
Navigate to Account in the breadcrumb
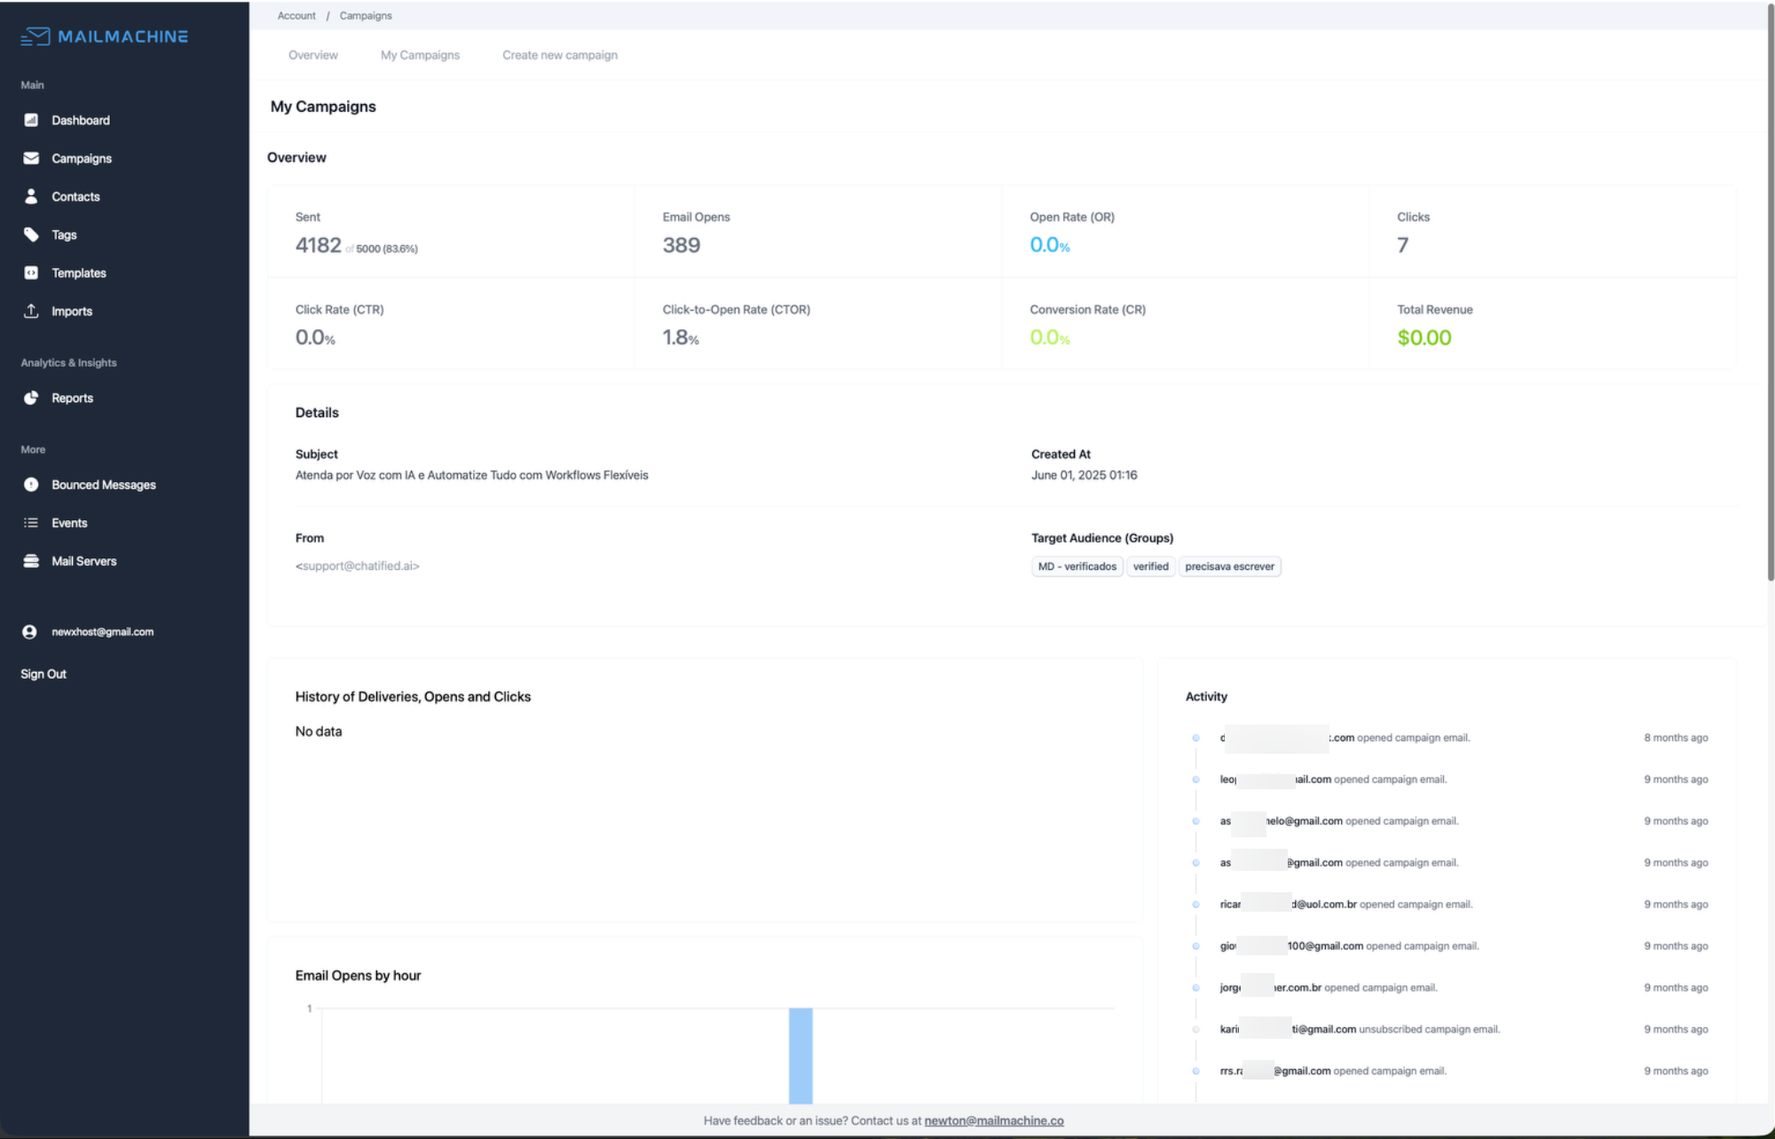(296, 15)
